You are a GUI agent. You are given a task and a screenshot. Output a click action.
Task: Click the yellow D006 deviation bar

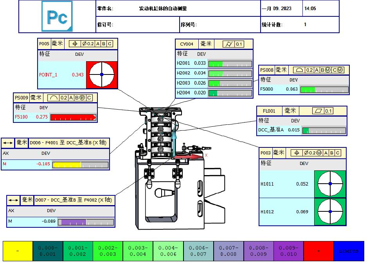point(67,165)
